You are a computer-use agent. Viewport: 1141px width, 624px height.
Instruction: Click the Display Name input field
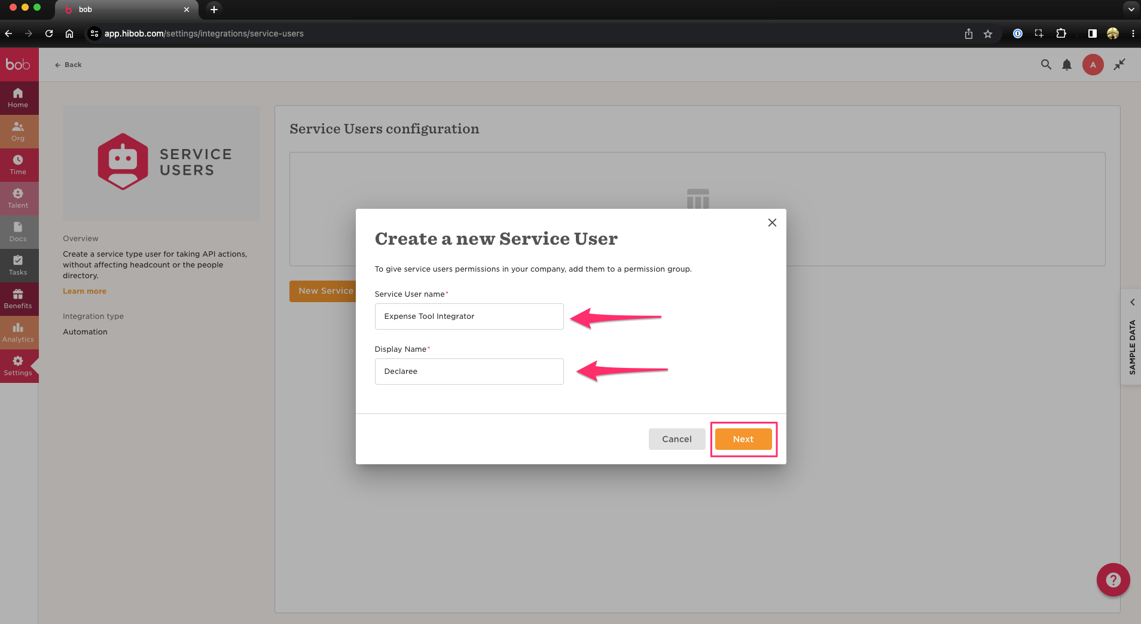coord(469,372)
